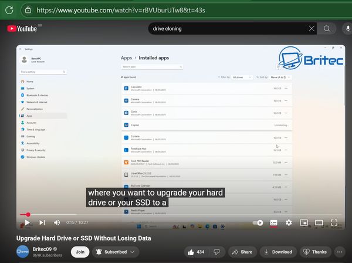Seek using the red progress bar scrubber
This screenshot has height=263, width=352.
coord(28,214)
